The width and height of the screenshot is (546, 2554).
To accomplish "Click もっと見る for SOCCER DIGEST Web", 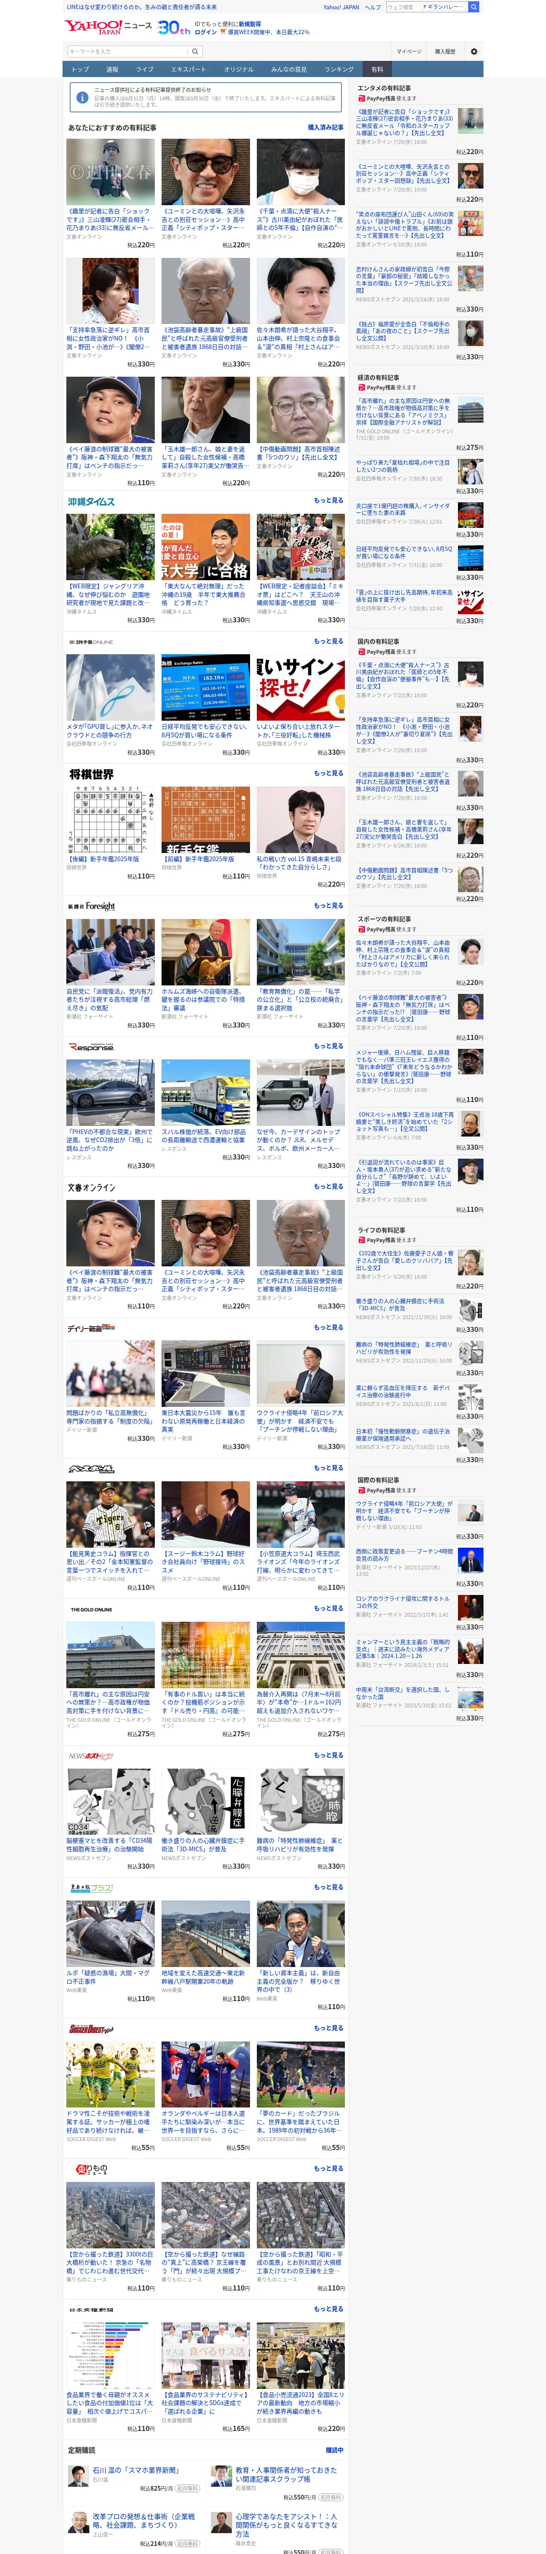I will coord(329,2027).
